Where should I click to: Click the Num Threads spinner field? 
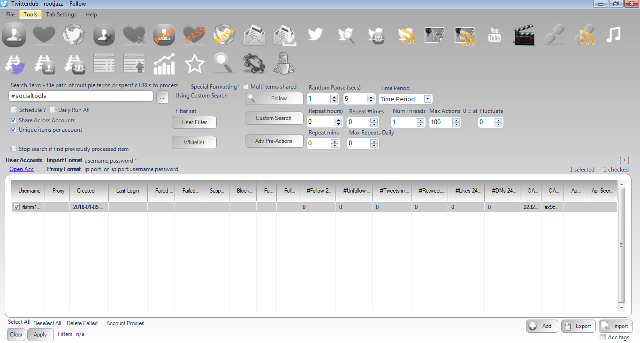click(408, 122)
